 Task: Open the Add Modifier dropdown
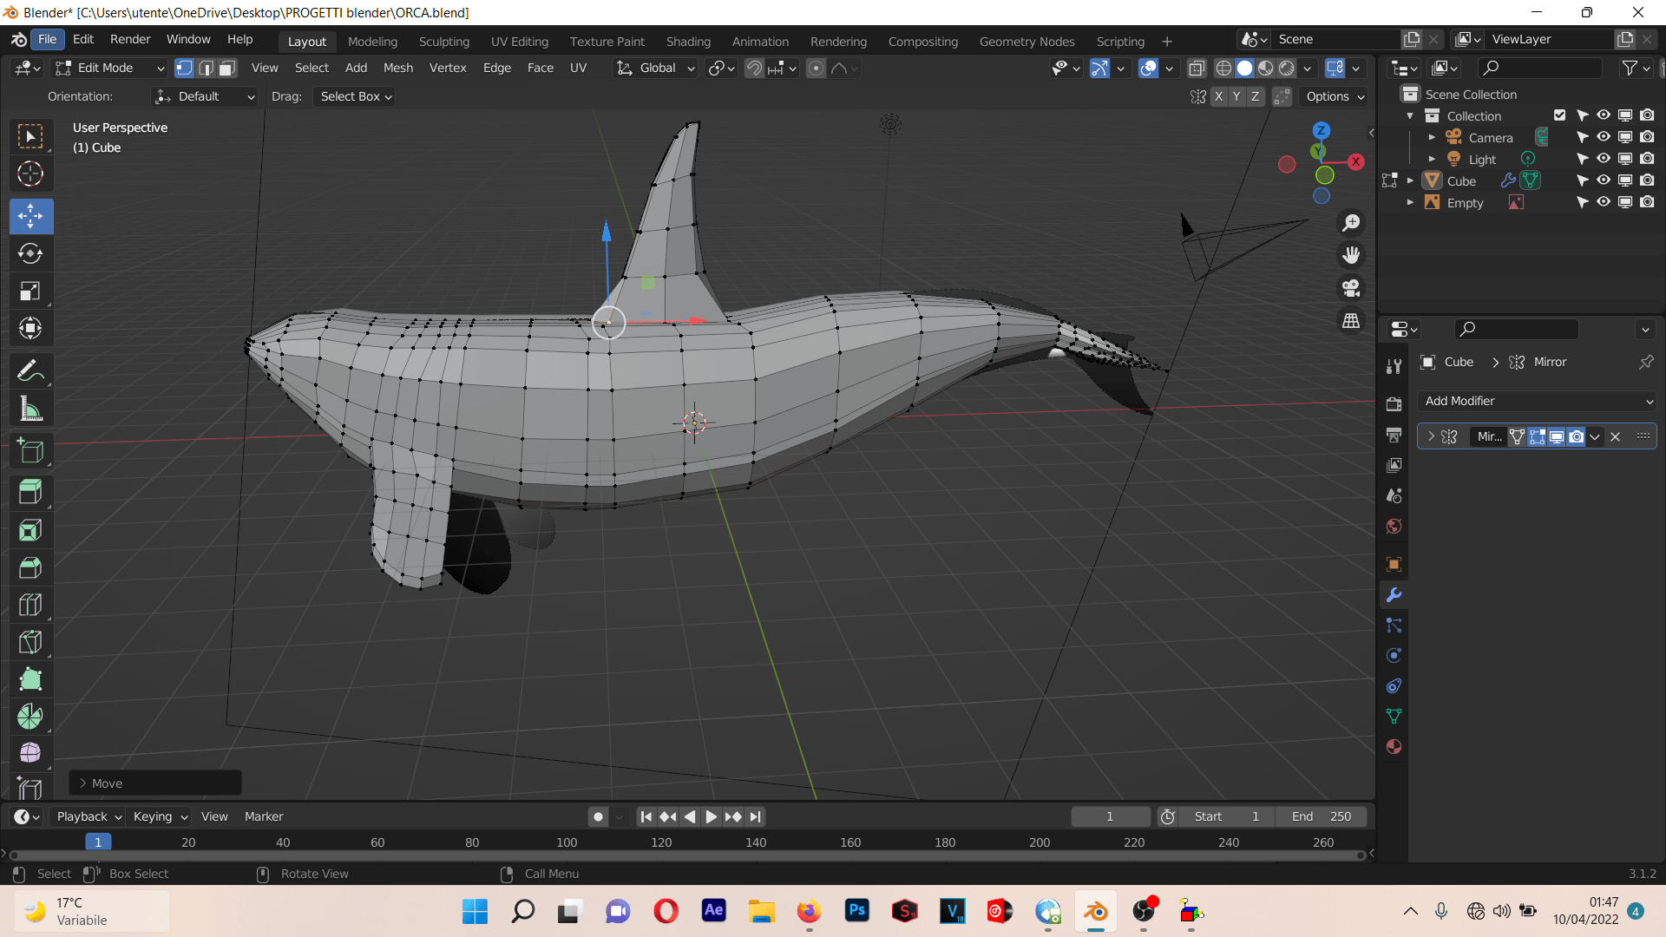tap(1538, 401)
